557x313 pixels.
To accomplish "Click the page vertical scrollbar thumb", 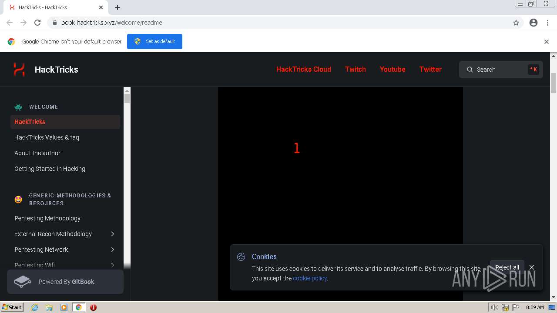I will [554, 83].
